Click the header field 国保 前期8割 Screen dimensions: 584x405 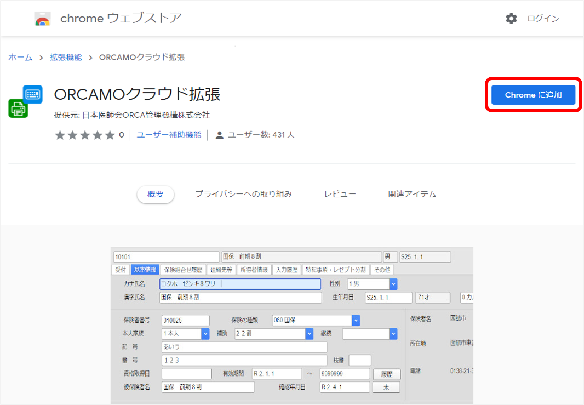click(302, 256)
